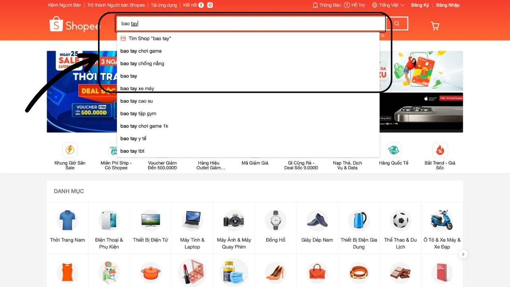Click the Đăng Nhập link
The height and width of the screenshot is (287, 510).
point(448,5)
